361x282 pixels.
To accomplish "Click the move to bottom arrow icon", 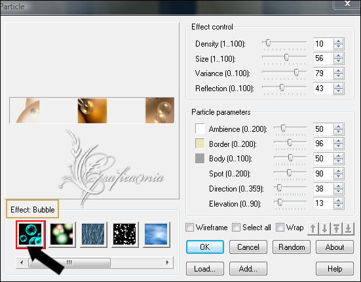I will coord(348,228).
